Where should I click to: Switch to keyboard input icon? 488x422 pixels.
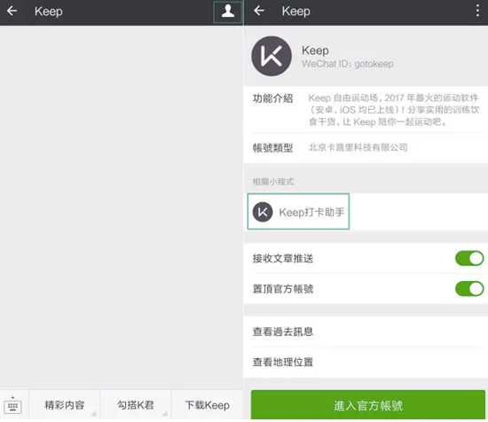pos(12,405)
